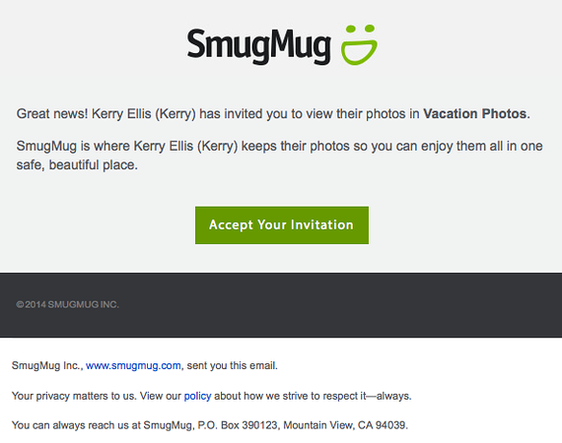This screenshot has width=562, height=443.
Task: Click the dark footer band
Action: pos(281,305)
